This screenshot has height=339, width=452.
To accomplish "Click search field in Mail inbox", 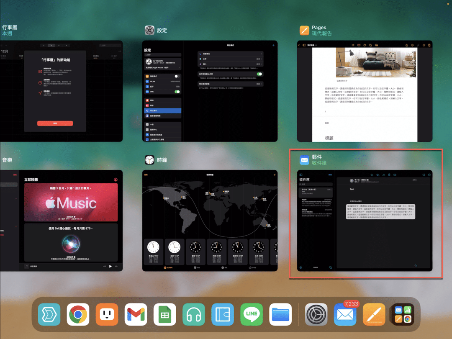I will pyautogui.click(x=316, y=184).
